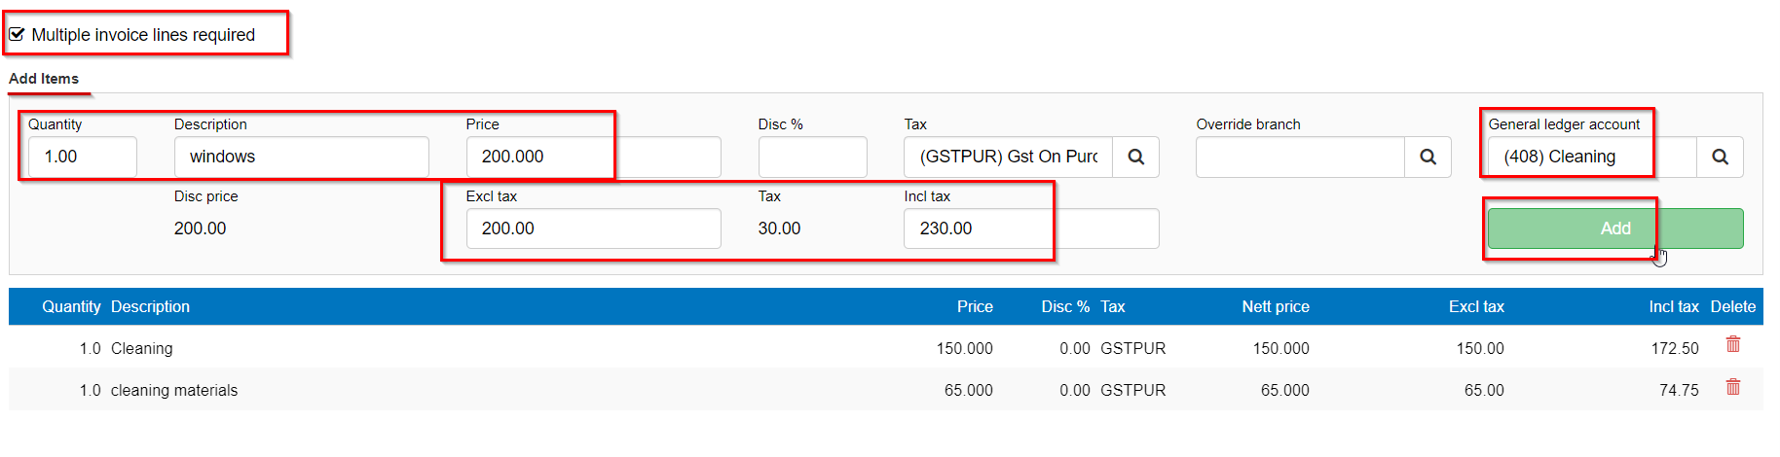Screen dimensions: 1780x457
Task: Click the green Add button
Action: 1615,228
